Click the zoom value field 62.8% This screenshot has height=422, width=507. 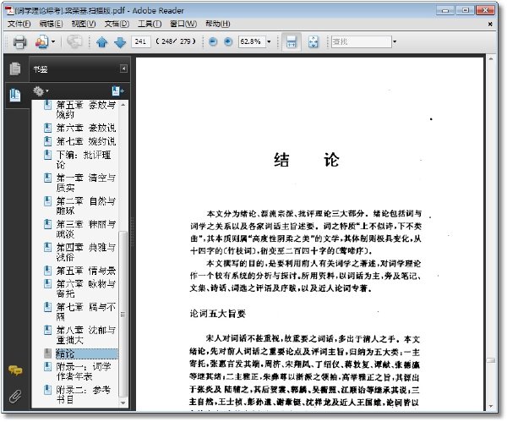click(252, 41)
